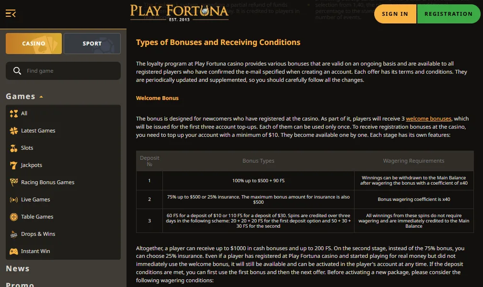483x287 pixels.
Task: Click the '75% up to $500 or 25% insurance' cell
Action: (258, 199)
